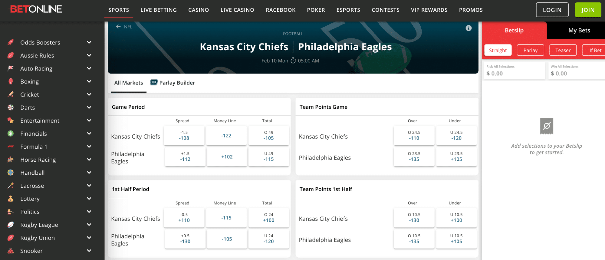Click the Lottery sidebar icon
This screenshot has width=605, height=260.
coord(11,199)
